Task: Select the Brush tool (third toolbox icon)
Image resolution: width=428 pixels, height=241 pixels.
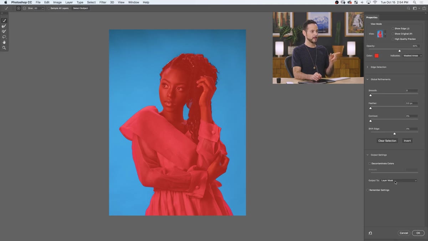Action: pos(4,31)
